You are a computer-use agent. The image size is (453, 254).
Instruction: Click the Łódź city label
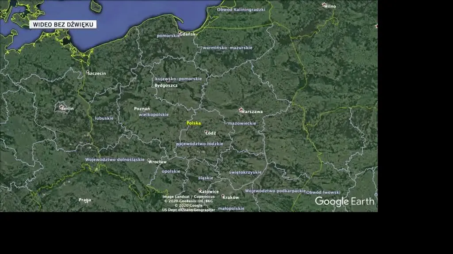[x=211, y=133]
